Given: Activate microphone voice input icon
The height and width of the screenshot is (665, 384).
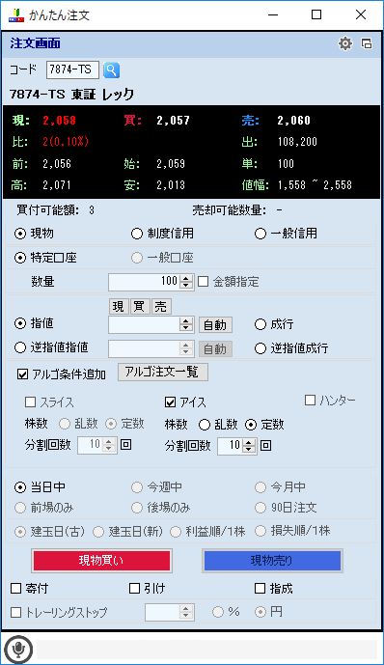Looking at the screenshot, I should click(x=17, y=649).
